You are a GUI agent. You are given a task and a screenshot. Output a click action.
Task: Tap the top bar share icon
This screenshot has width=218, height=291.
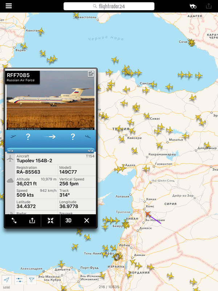coord(209,6)
